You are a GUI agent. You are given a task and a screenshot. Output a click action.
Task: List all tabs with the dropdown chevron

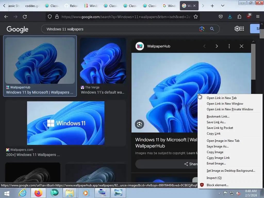tap(222, 6)
